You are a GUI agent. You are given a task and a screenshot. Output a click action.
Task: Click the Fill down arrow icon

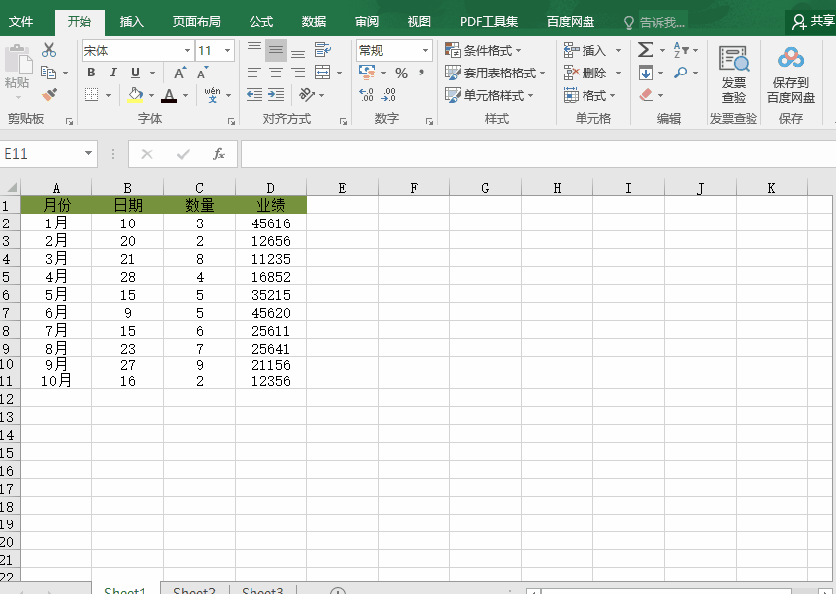coord(646,73)
